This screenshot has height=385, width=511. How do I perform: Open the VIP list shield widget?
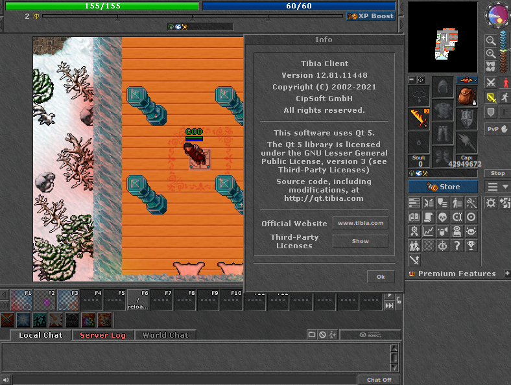442,204
